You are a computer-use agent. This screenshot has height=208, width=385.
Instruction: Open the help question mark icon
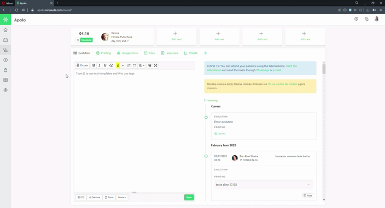click(x=356, y=19)
